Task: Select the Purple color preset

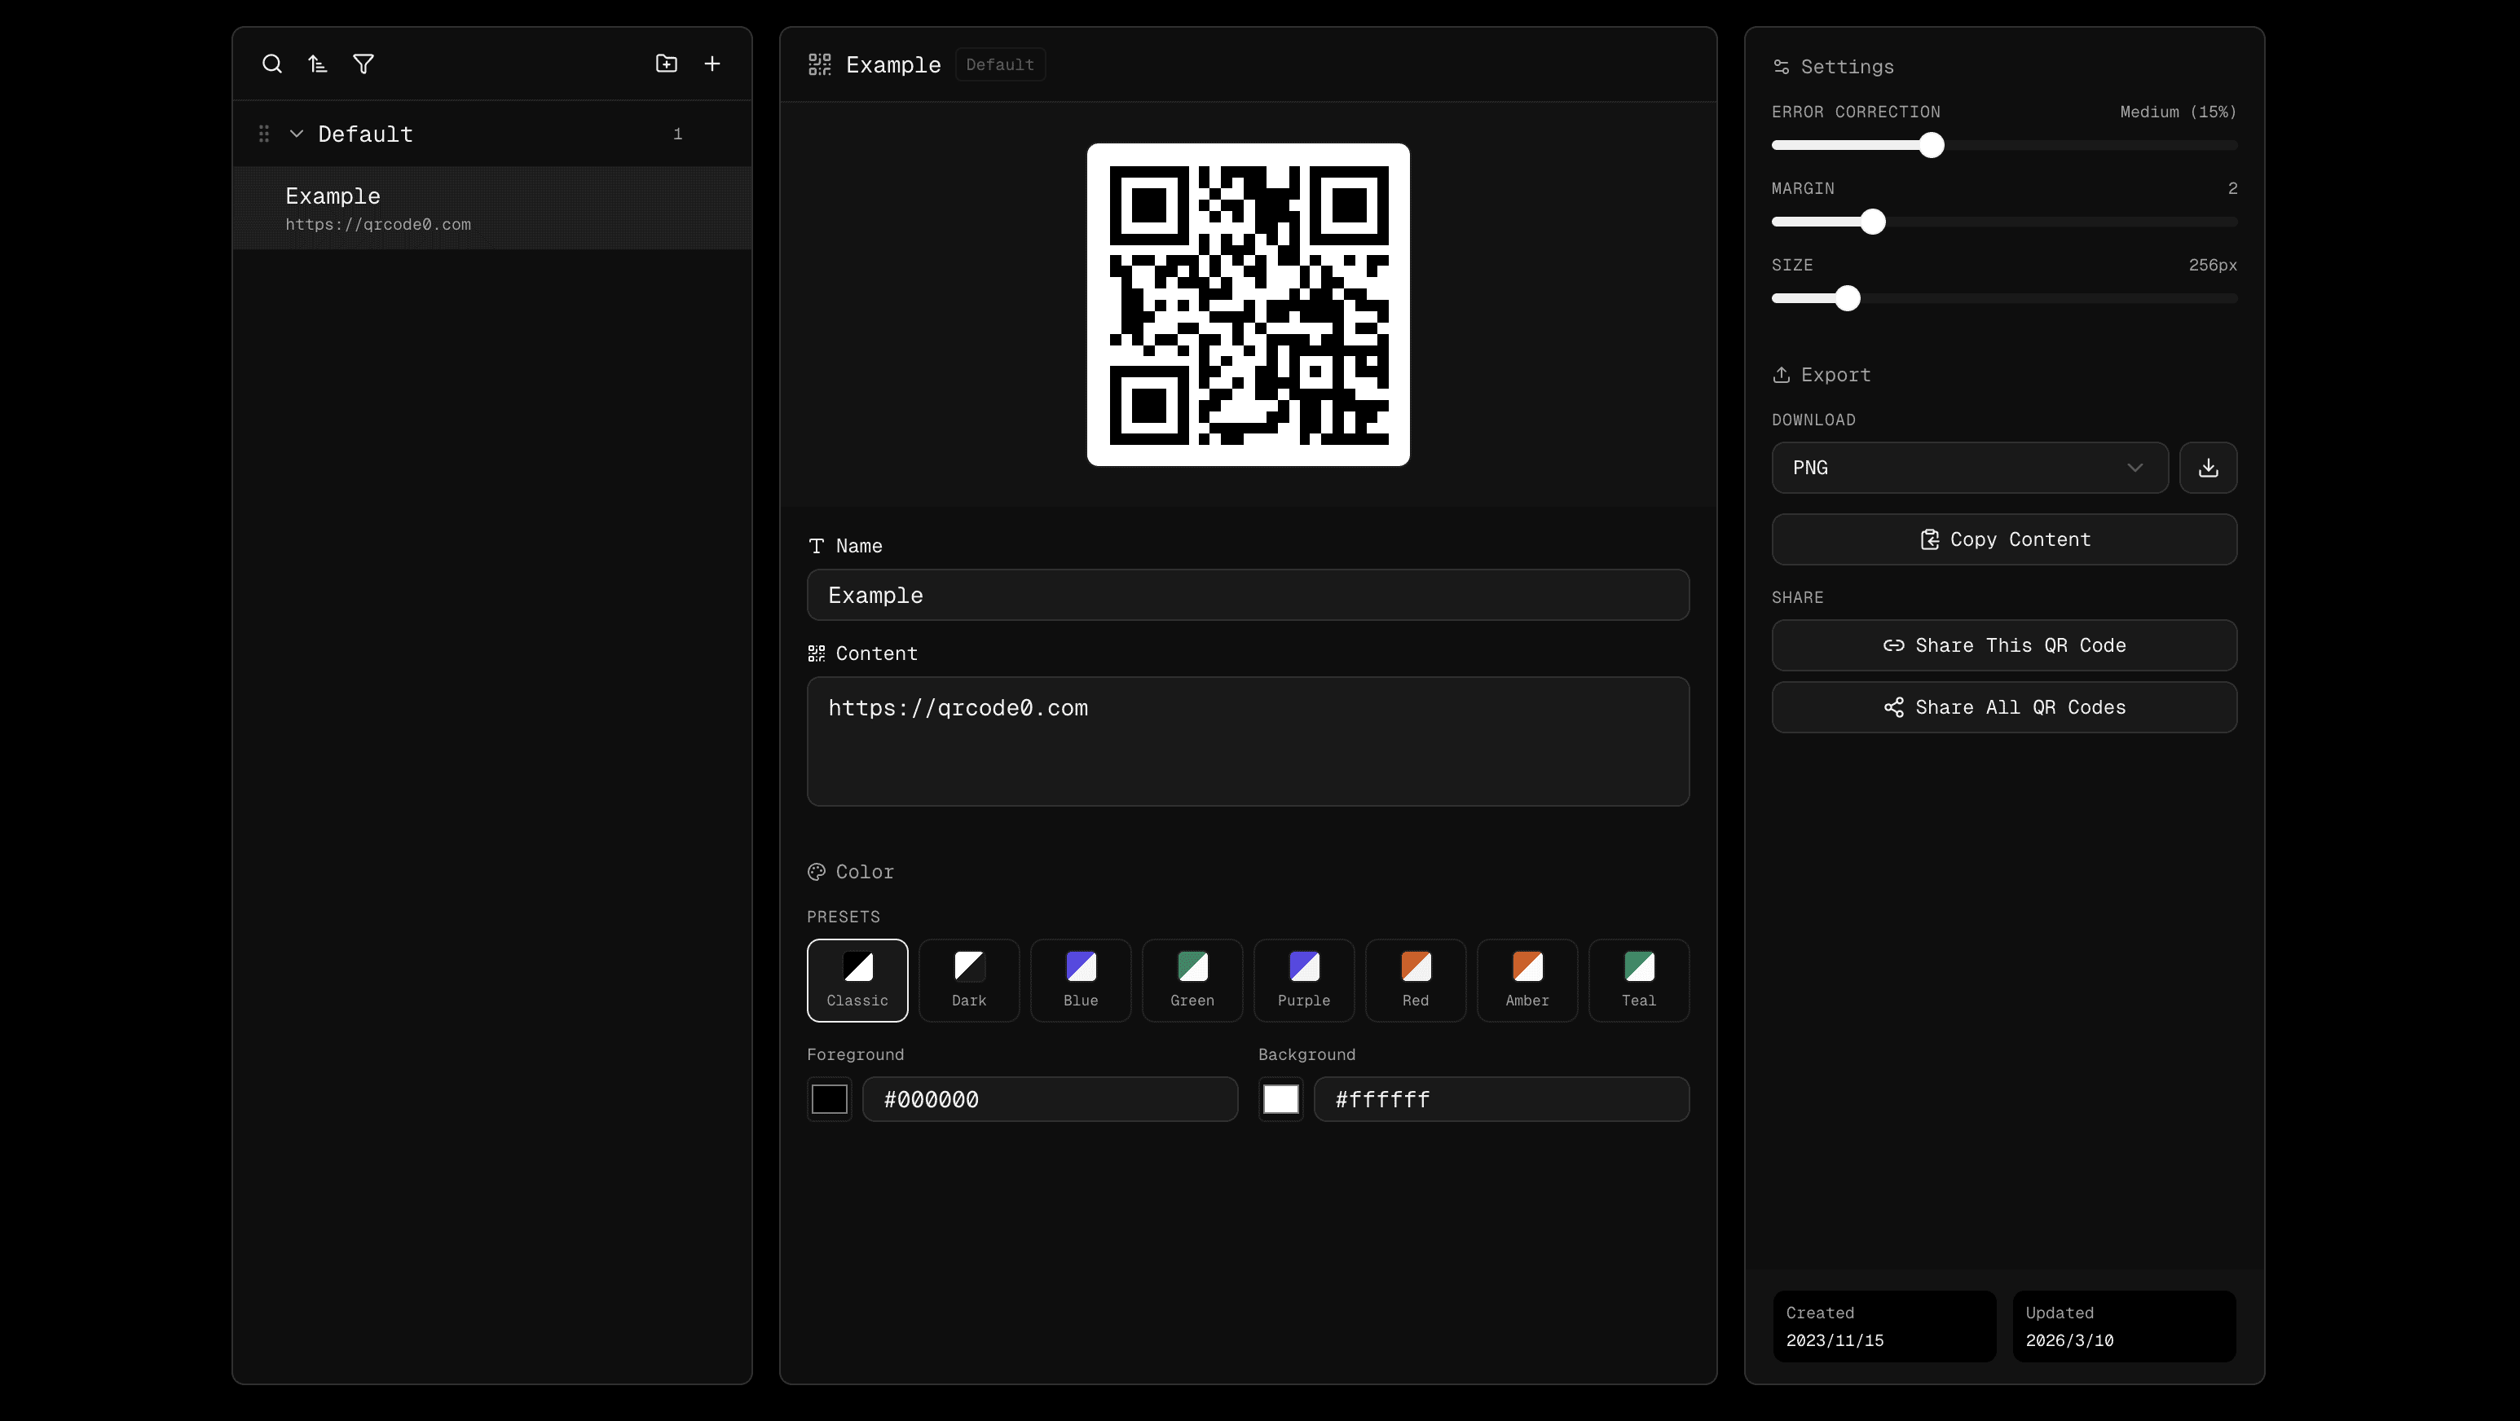Action: coord(1304,981)
